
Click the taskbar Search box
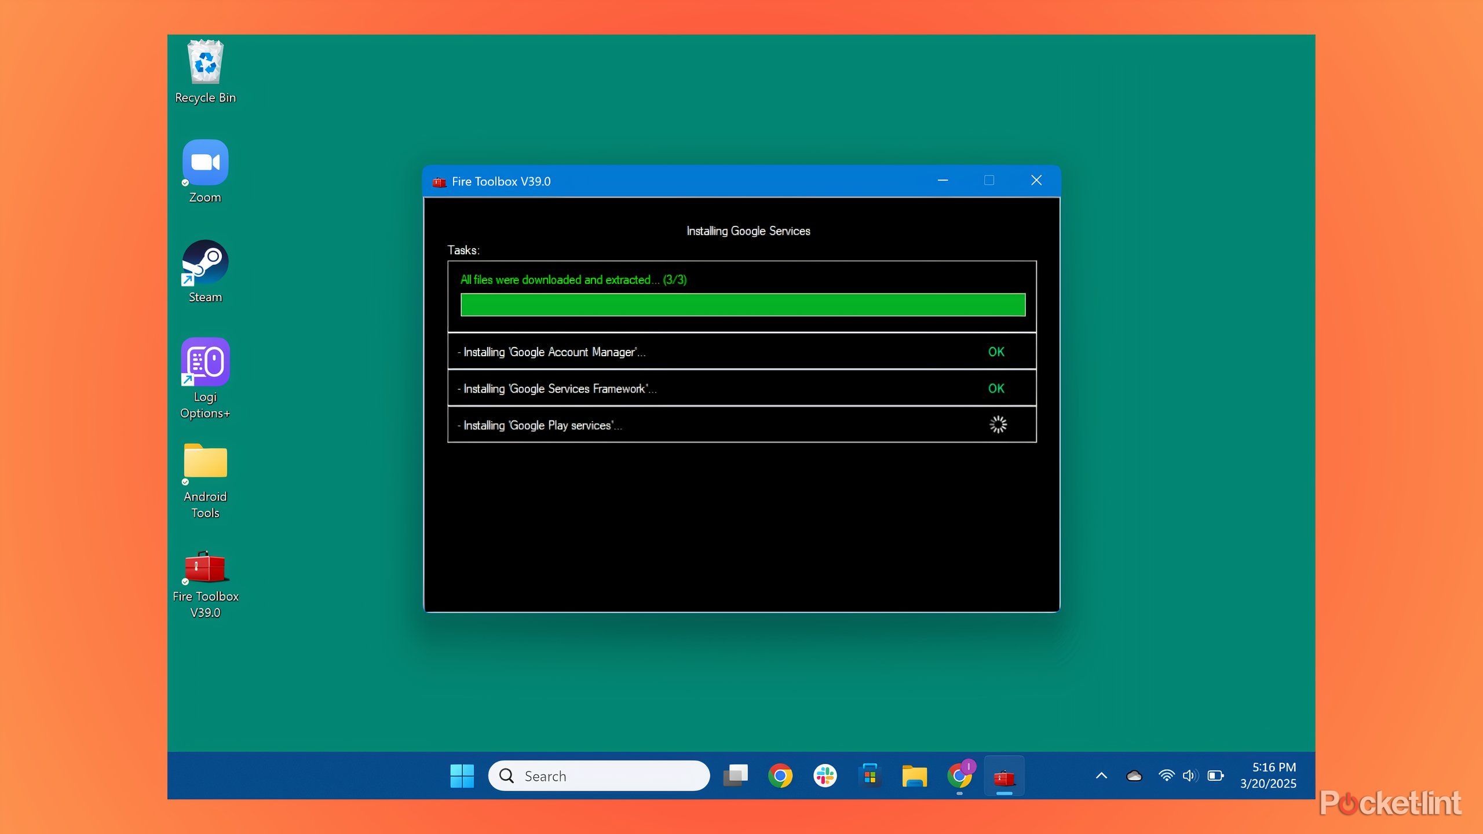(x=598, y=776)
